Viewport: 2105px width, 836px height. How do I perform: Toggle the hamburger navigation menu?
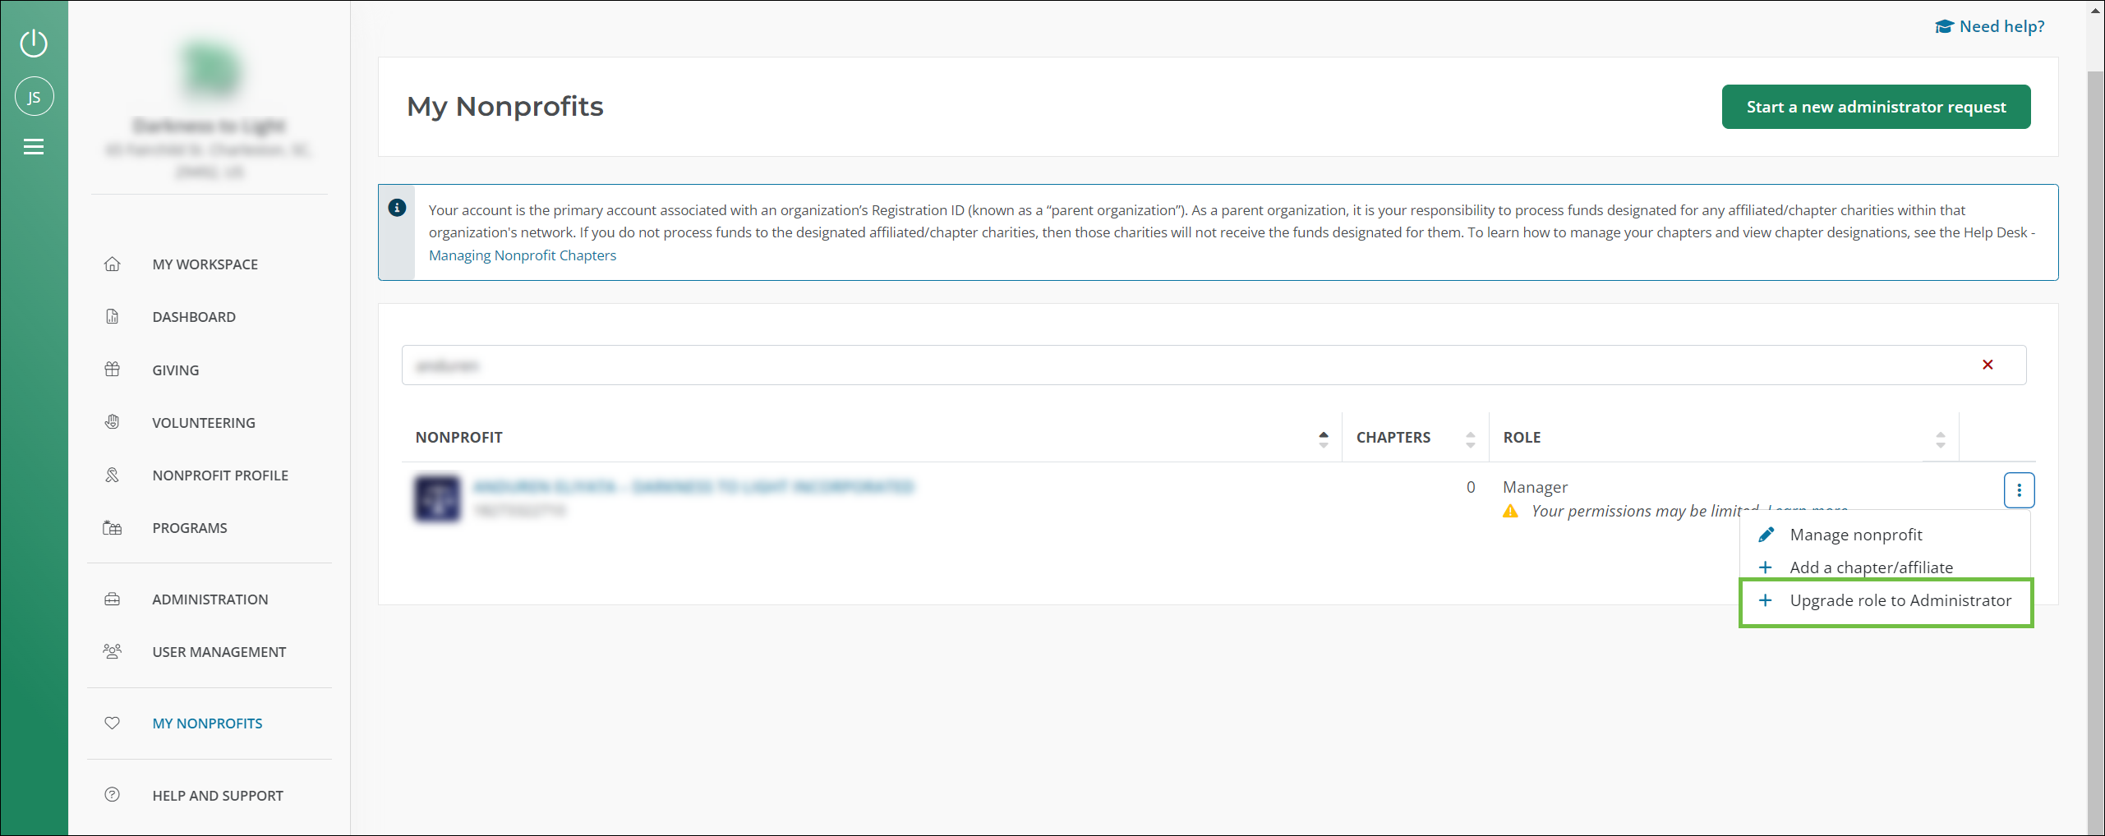tap(34, 147)
